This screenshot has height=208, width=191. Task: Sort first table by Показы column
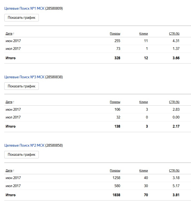click(x=115, y=34)
